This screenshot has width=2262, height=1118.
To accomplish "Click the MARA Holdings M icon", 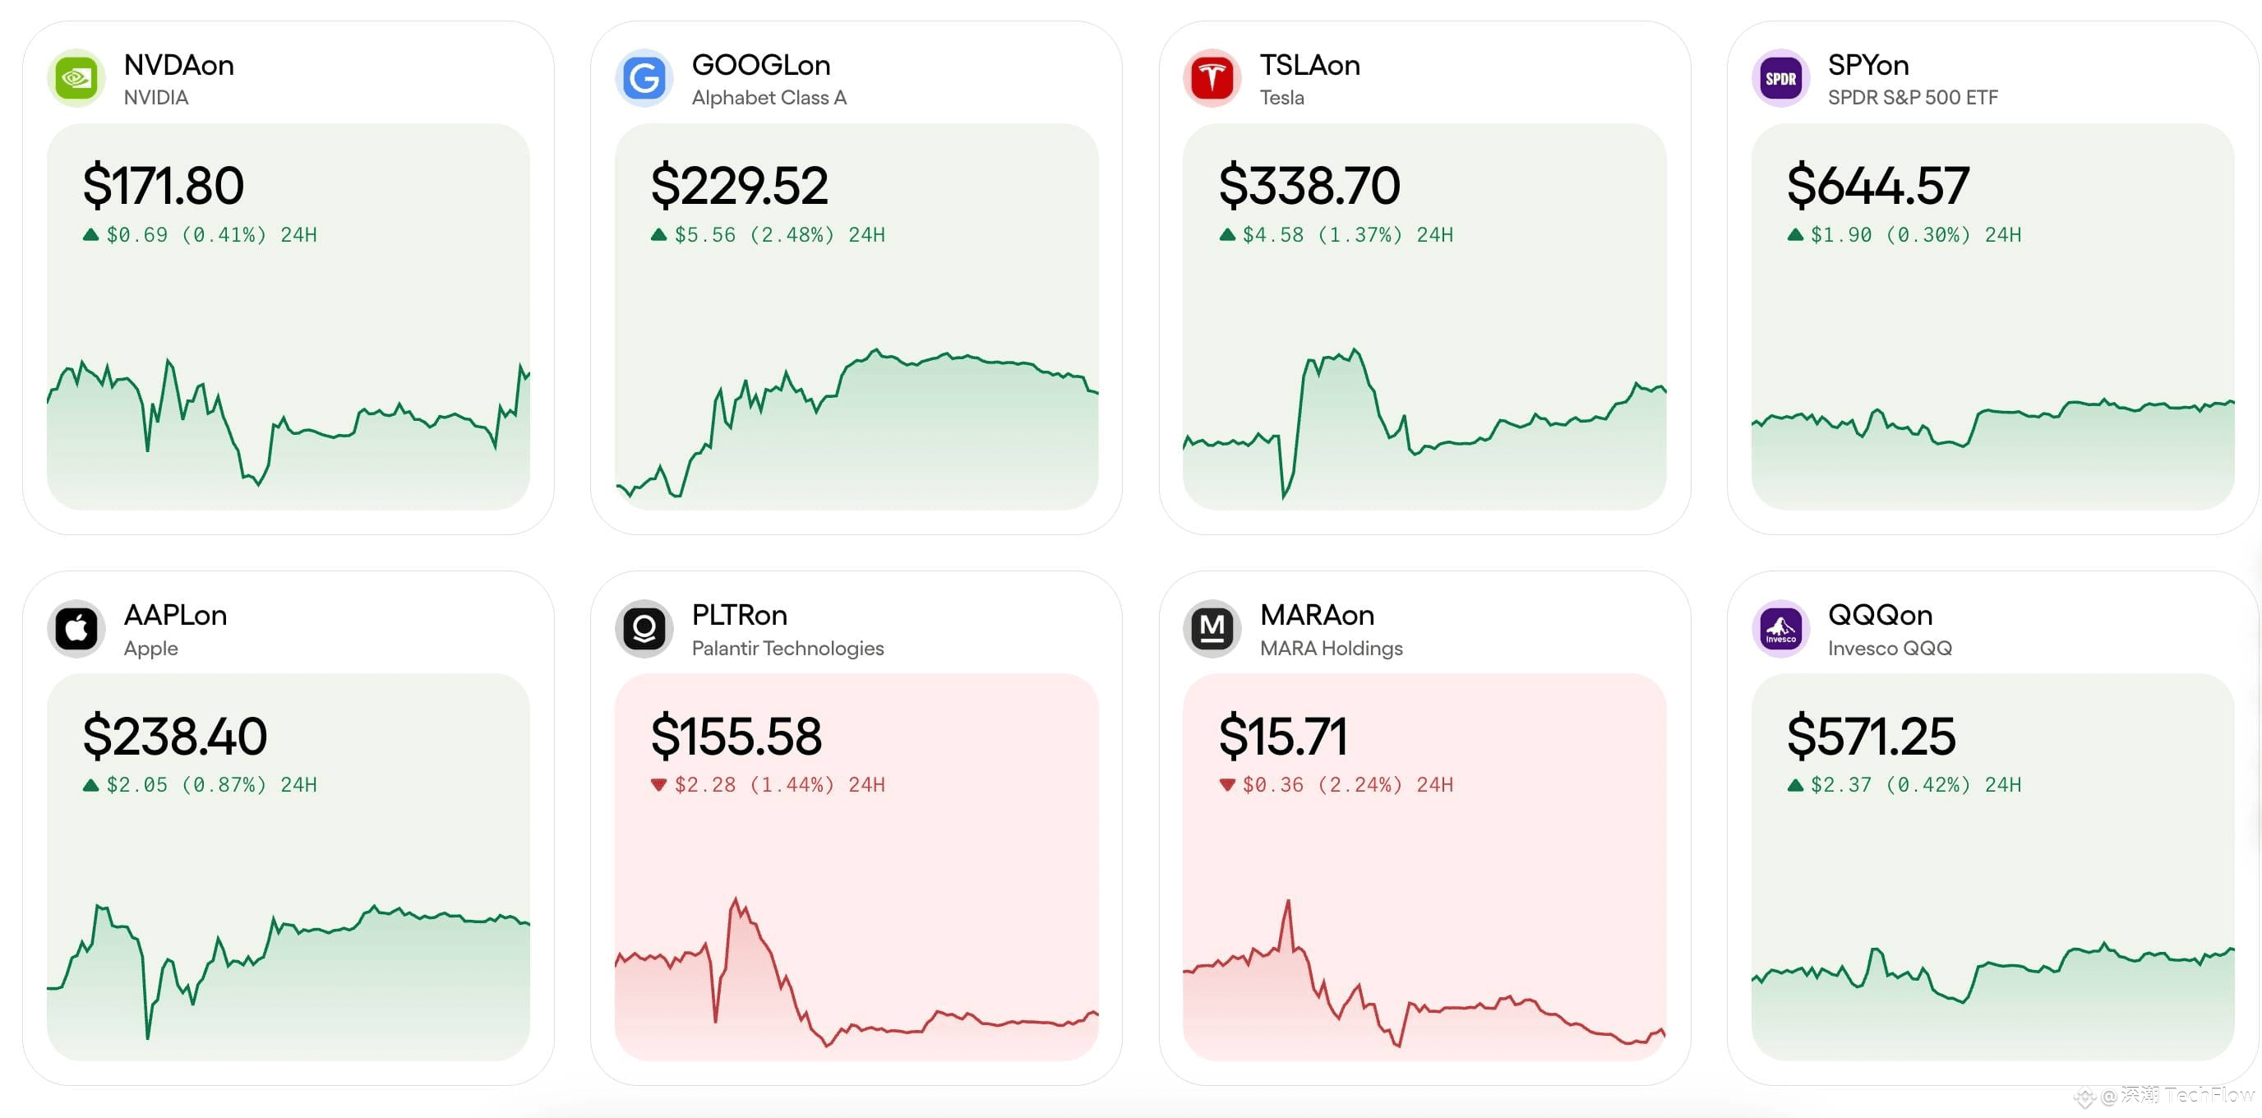I will (x=1212, y=629).
